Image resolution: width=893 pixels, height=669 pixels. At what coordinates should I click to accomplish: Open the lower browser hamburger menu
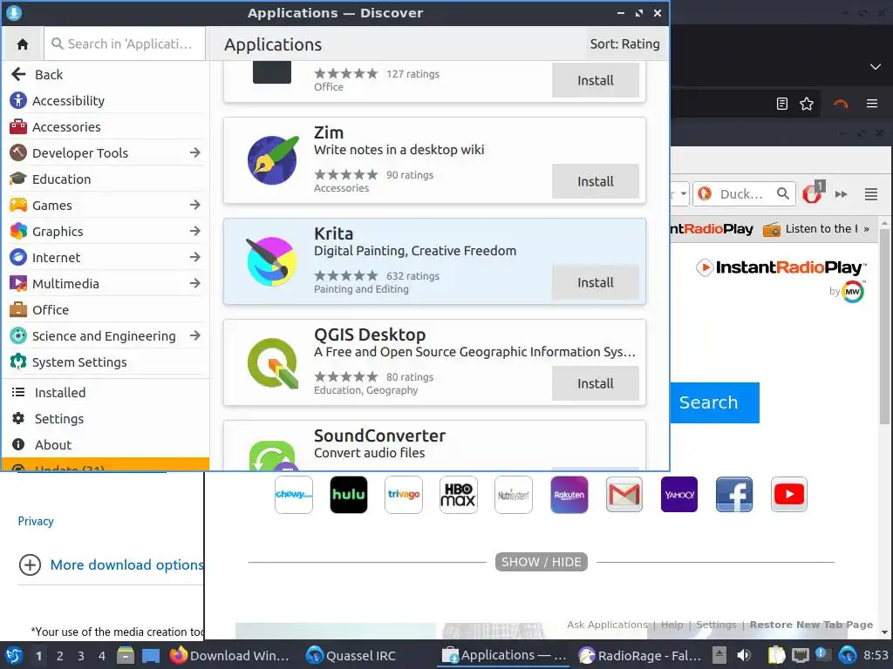coord(871,194)
